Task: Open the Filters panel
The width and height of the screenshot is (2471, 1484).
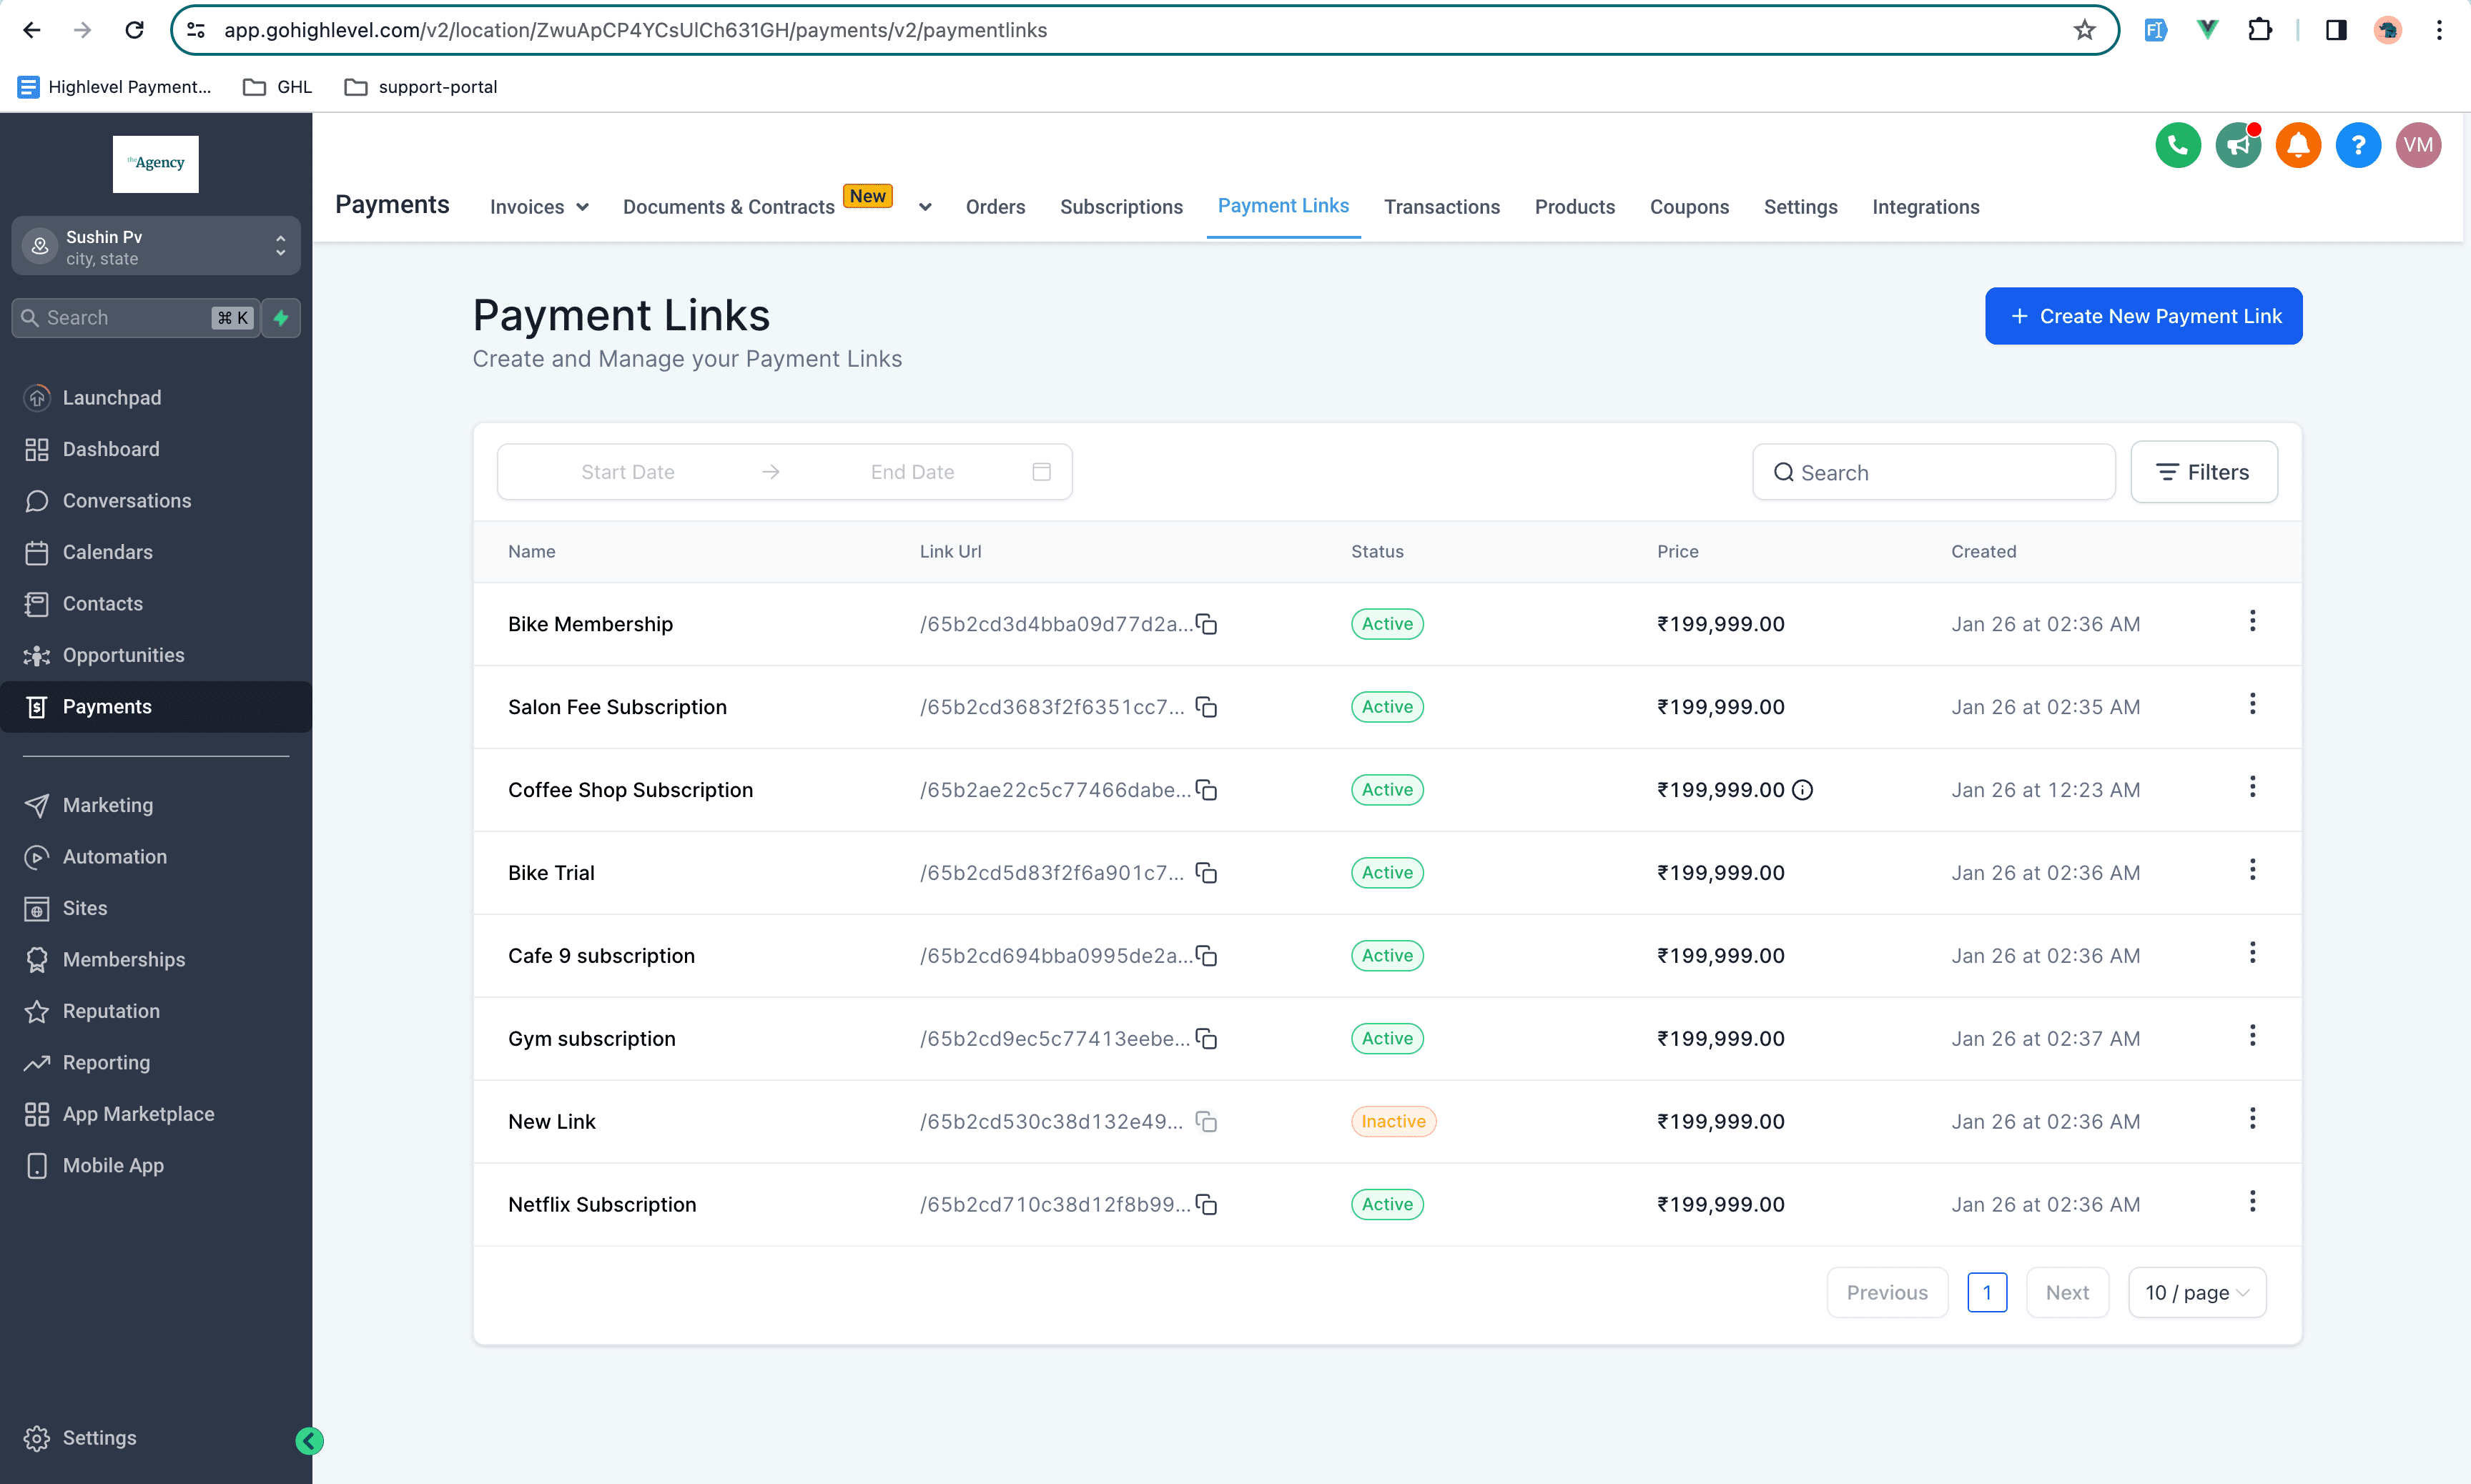Action: 2204,472
